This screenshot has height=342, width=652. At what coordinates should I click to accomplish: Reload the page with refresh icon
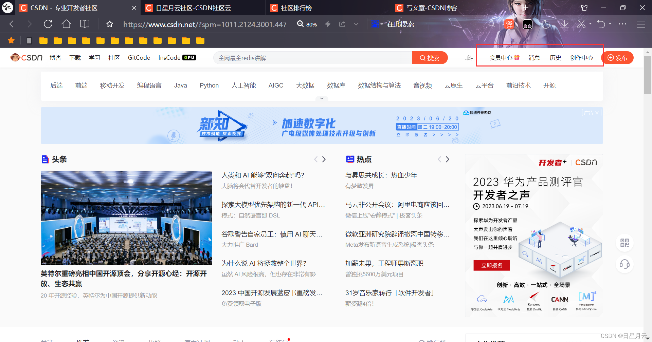48,24
